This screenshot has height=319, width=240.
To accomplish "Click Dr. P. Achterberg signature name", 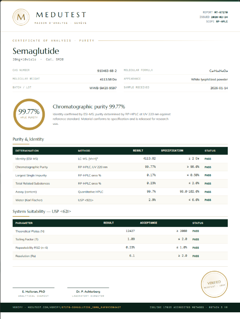I will pyautogui.click(x=88, y=291).
